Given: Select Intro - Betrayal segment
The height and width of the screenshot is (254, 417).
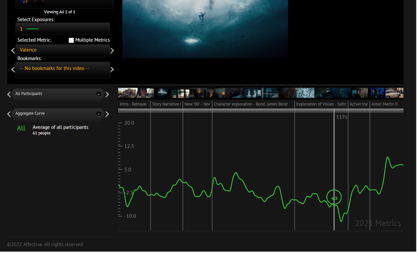Looking at the screenshot, I should pyautogui.click(x=133, y=104).
